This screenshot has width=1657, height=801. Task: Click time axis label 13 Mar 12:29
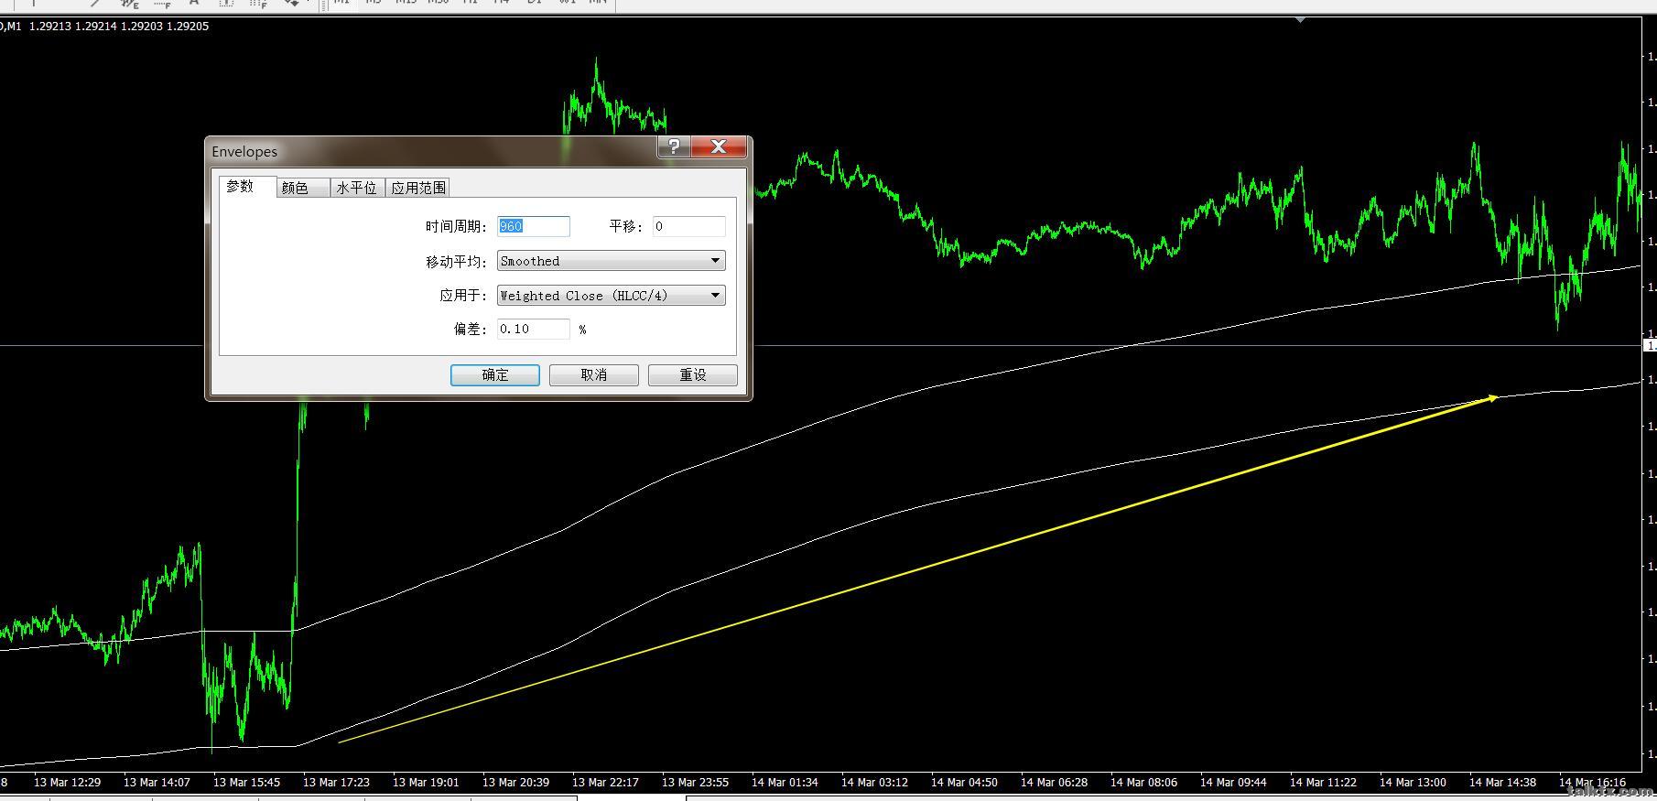pyautogui.click(x=67, y=783)
